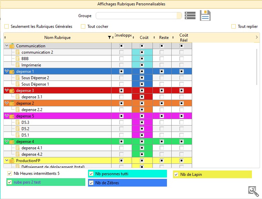The image size is (262, 199).
Task: Click the save floppy disk icon
Action: click(x=205, y=15)
